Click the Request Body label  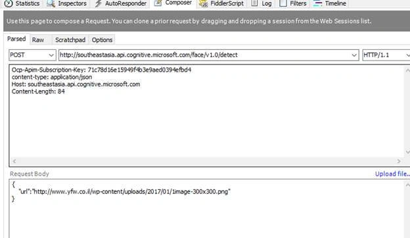(30, 174)
